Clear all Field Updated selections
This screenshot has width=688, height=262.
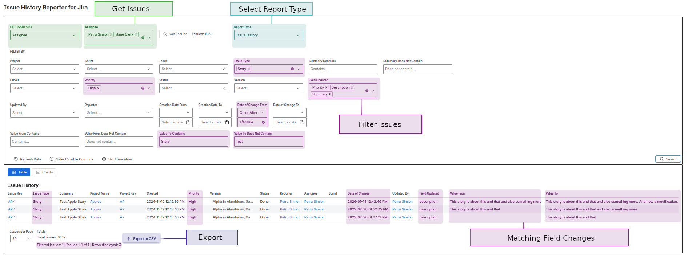point(367,91)
